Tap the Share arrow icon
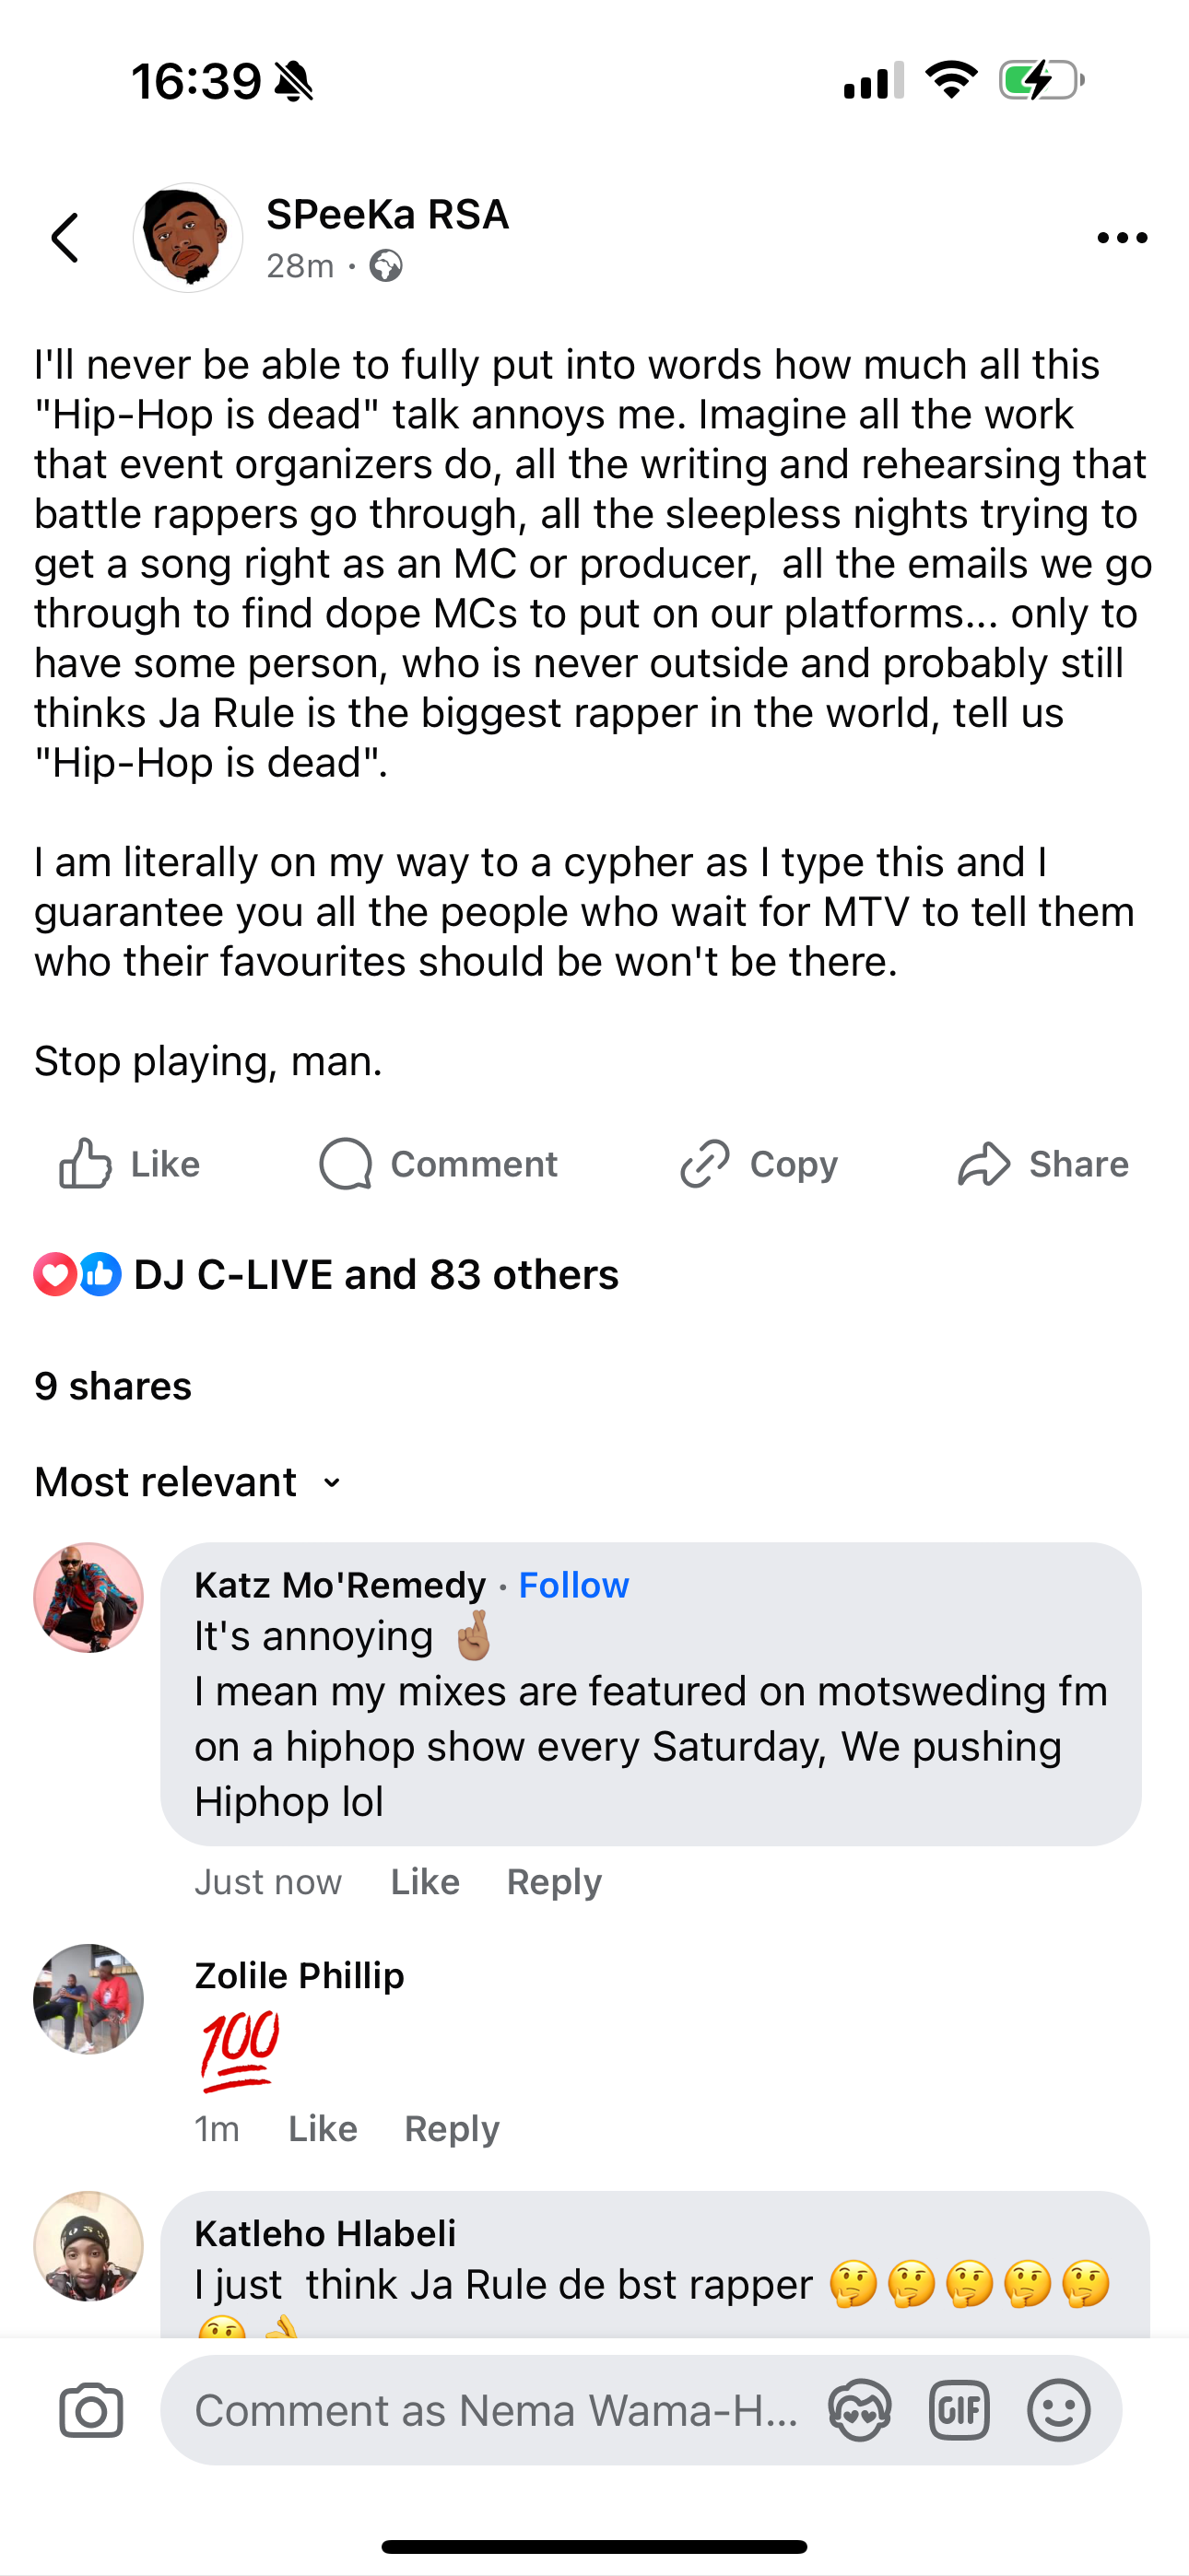The width and height of the screenshot is (1189, 2576). [983, 1164]
